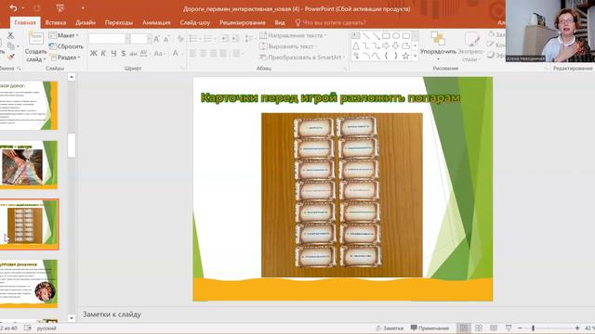Image resolution: width=595 pixels, height=334 pixels.
Task: Click the bulleted list icon
Action: [194, 39]
